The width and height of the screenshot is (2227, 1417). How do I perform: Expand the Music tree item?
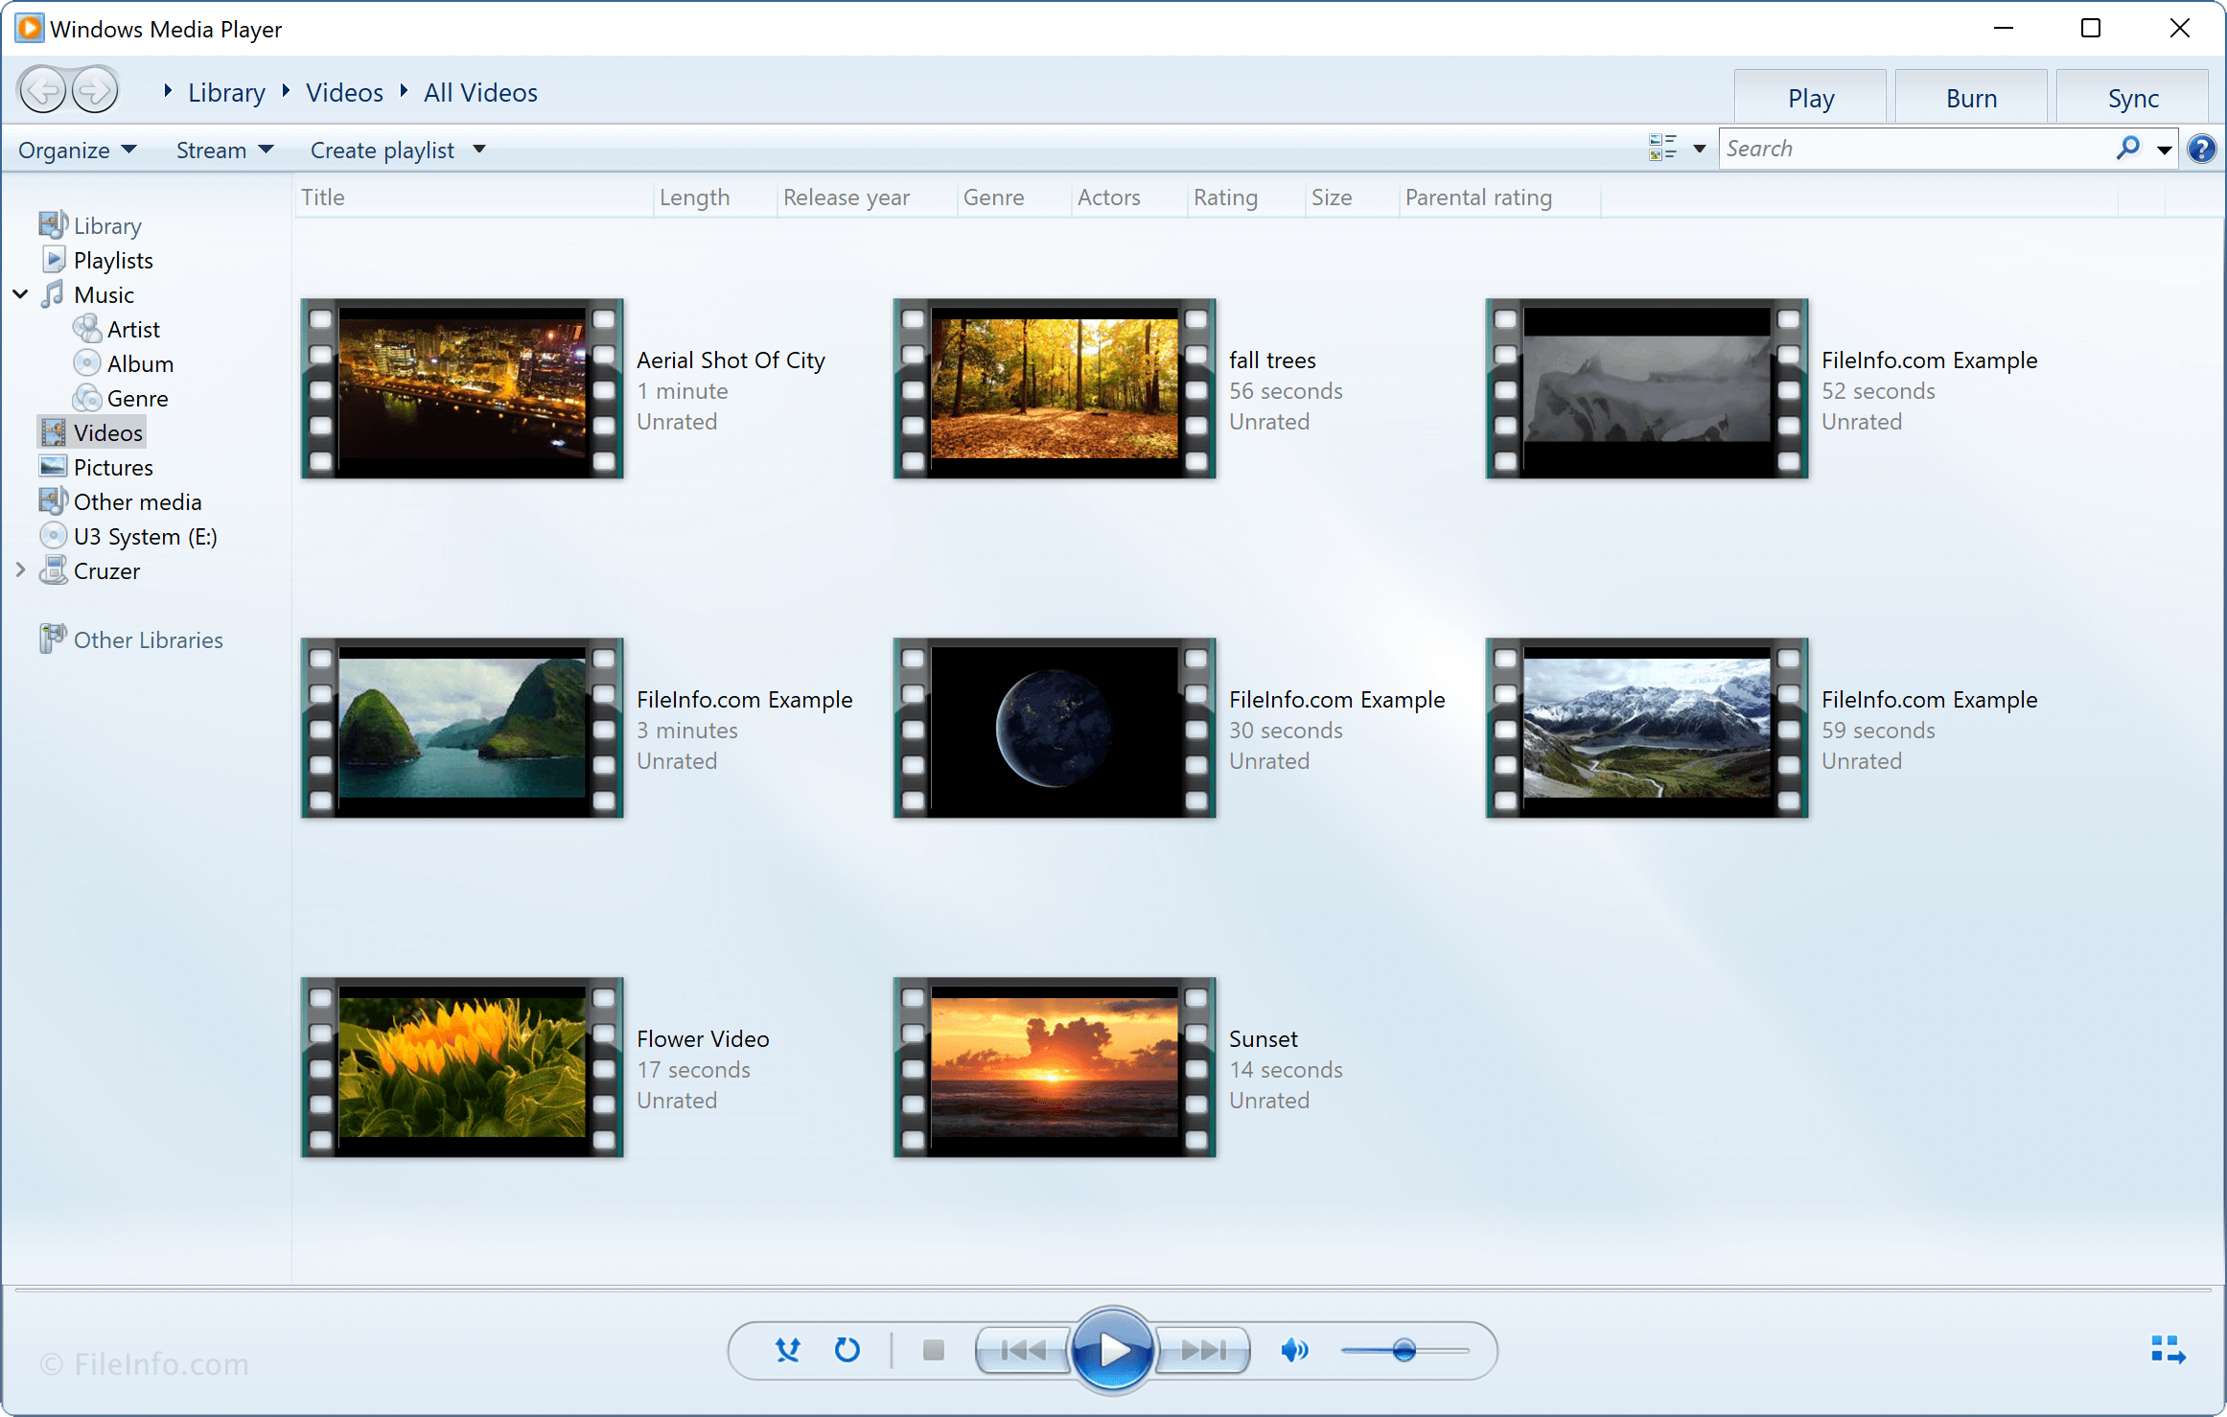(19, 293)
